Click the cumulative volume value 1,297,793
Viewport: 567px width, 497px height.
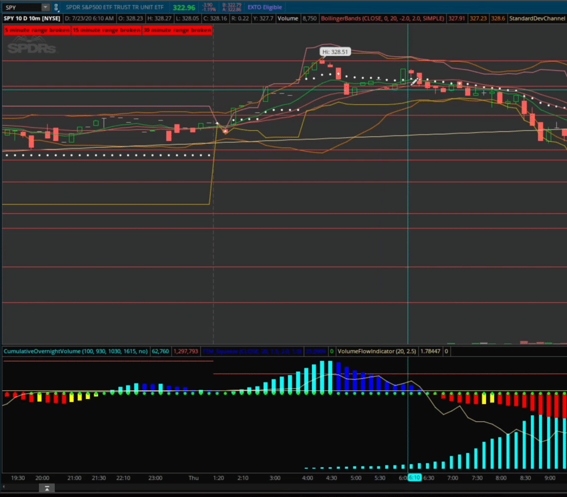coord(186,351)
